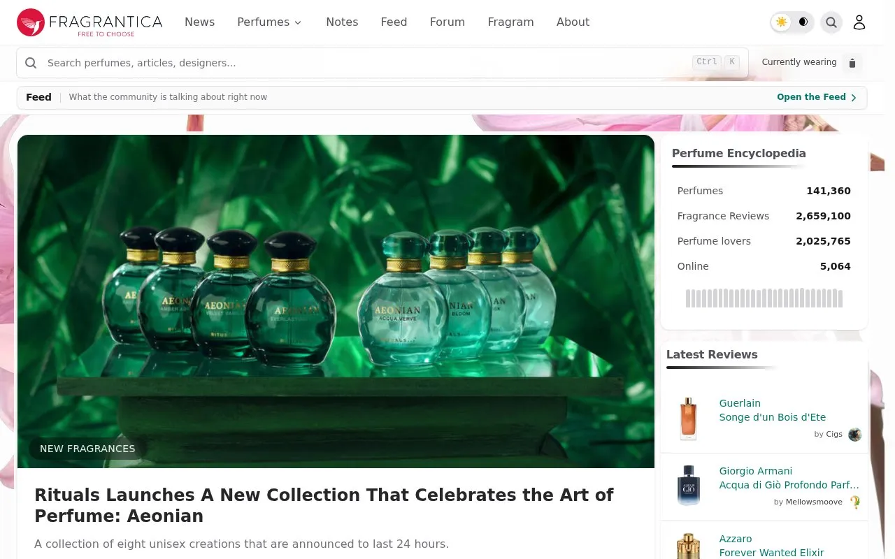Screen dimensions: 895x559
Task: Select the dark-mode half-circle icon
Action: click(803, 22)
